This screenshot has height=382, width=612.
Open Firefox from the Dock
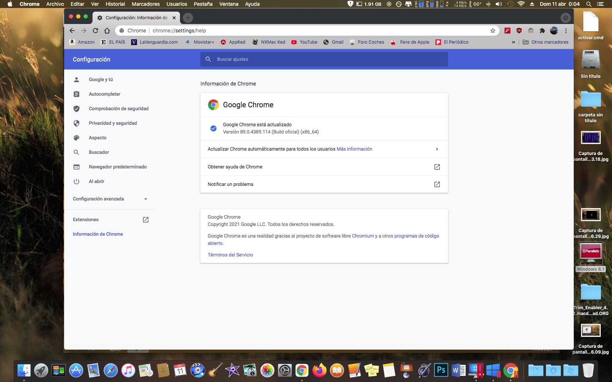click(x=319, y=371)
